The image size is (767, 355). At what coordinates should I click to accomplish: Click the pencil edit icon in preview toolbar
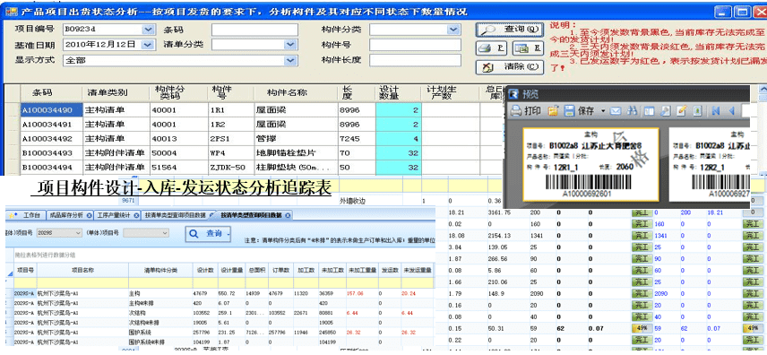click(681, 111)
